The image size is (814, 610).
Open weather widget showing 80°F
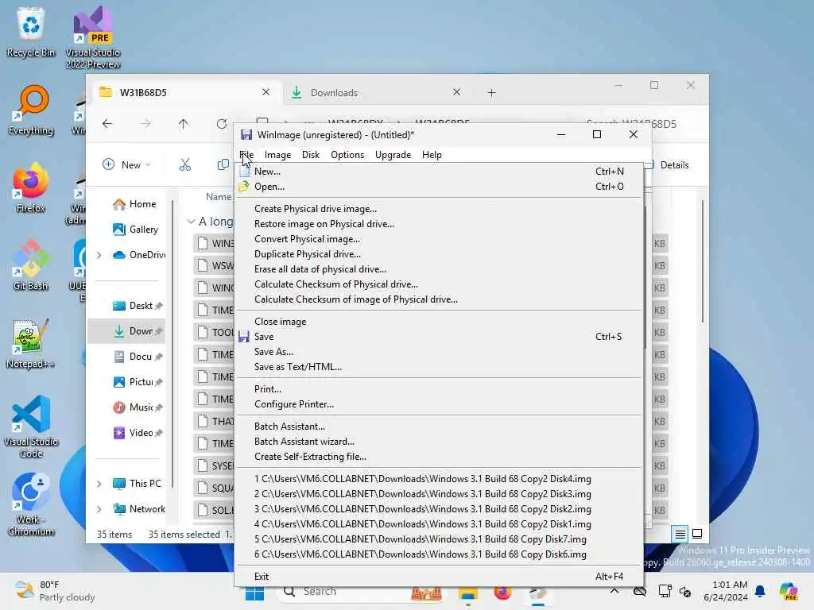[55, 591]
